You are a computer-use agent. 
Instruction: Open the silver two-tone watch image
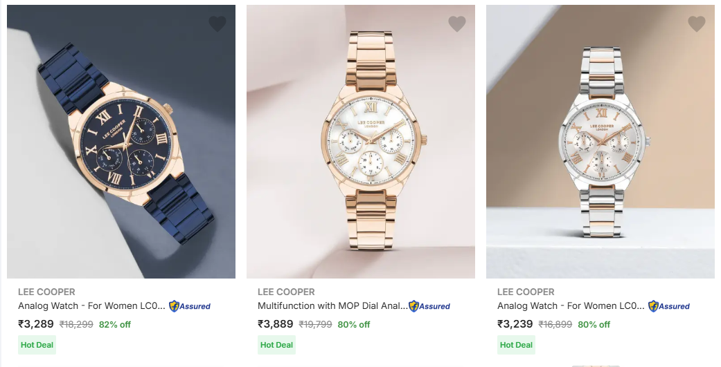pos(600,142)
